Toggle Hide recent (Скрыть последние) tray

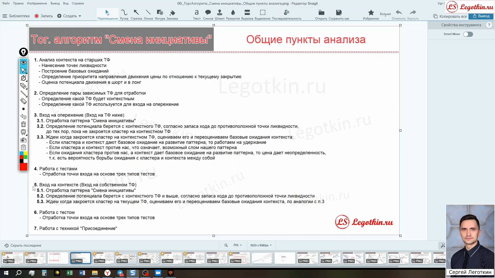pos(23,245)
